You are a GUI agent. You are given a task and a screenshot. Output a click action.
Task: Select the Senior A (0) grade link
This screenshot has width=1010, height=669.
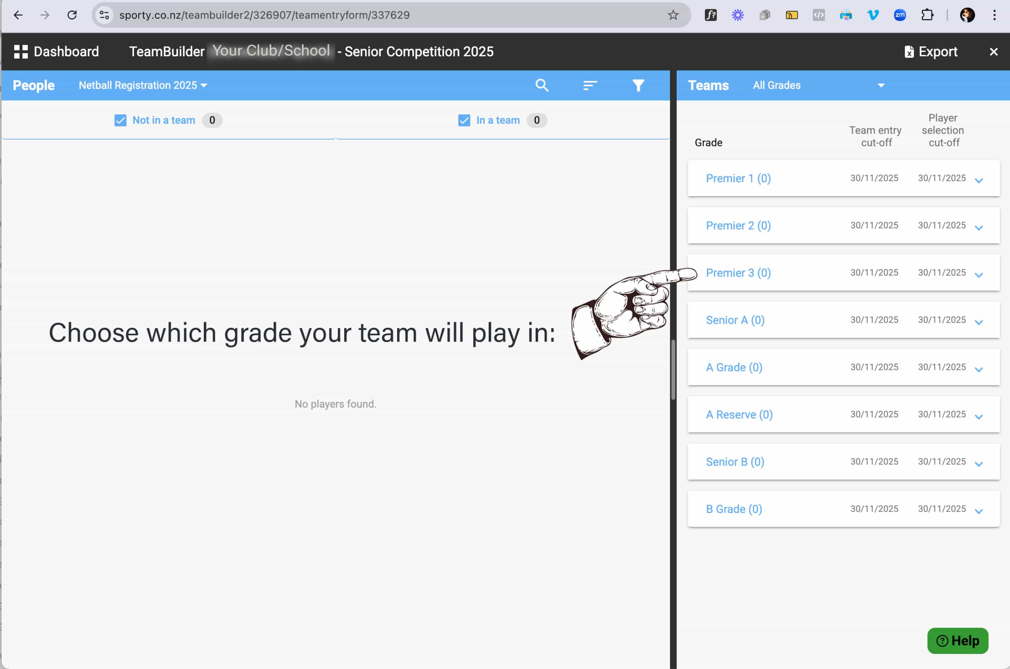735,321
